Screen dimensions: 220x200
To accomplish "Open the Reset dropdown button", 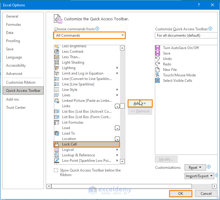I will point(195,168).
